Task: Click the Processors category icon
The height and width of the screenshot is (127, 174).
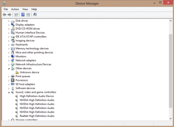Action: pyautogui.click(x=13, y=80)
